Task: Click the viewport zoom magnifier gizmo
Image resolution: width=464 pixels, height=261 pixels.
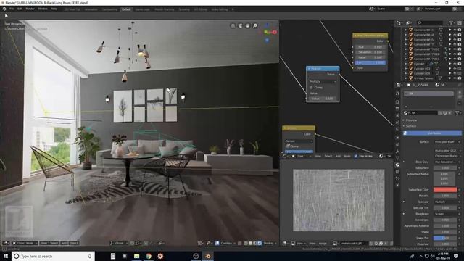Action: pyautogui.click(x=255, y=26)
